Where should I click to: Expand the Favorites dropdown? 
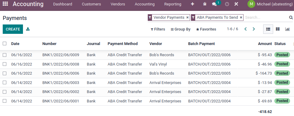tap(206, 29)
